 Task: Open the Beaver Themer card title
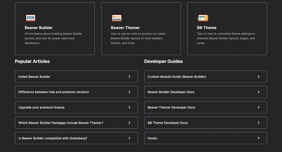125,28
